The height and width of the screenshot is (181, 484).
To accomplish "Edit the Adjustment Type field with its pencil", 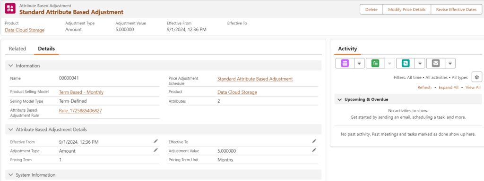I will [x=156, y=150].
